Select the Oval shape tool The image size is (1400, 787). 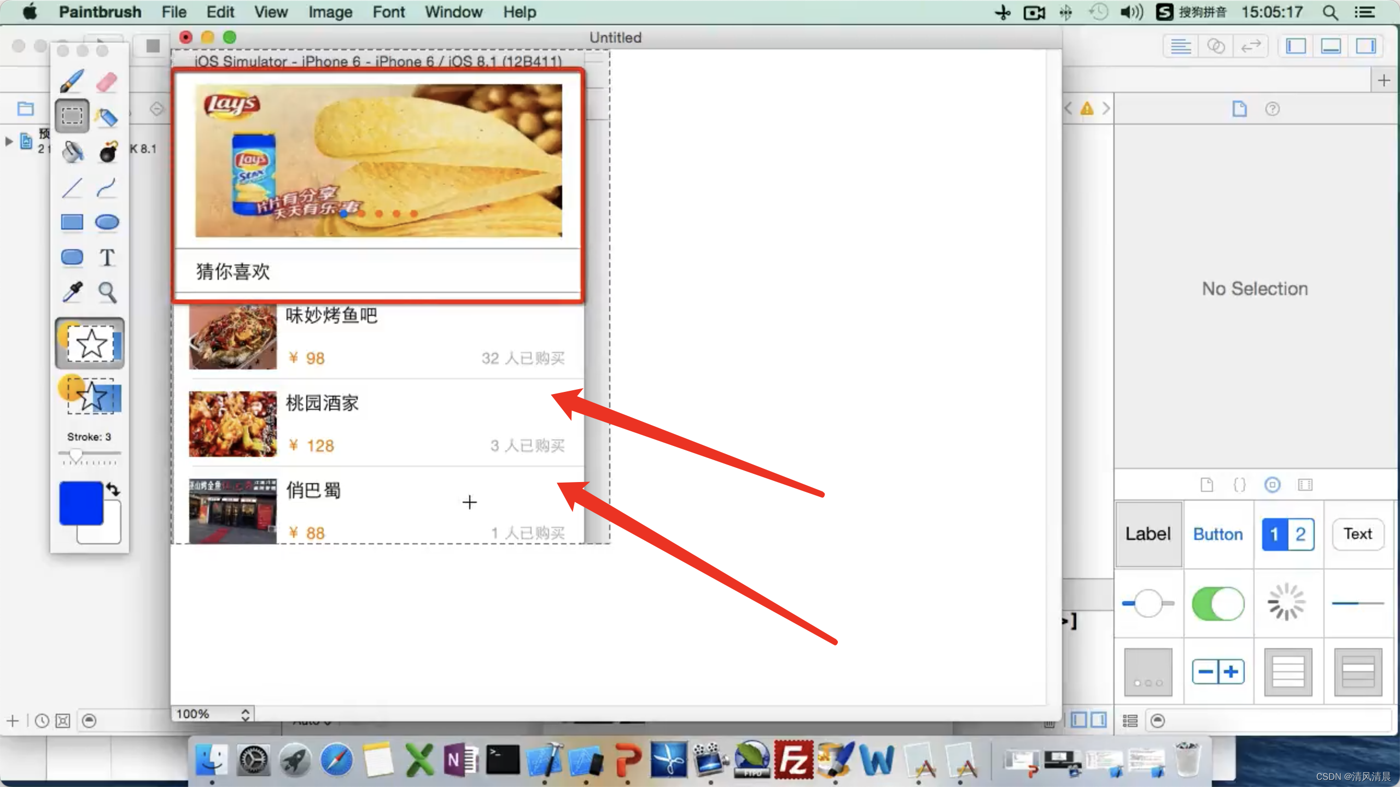108,222
